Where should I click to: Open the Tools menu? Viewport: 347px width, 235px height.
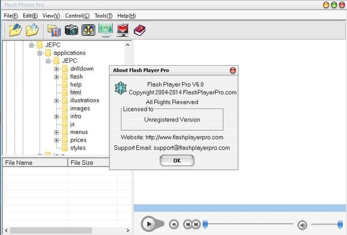coord(104,16)
